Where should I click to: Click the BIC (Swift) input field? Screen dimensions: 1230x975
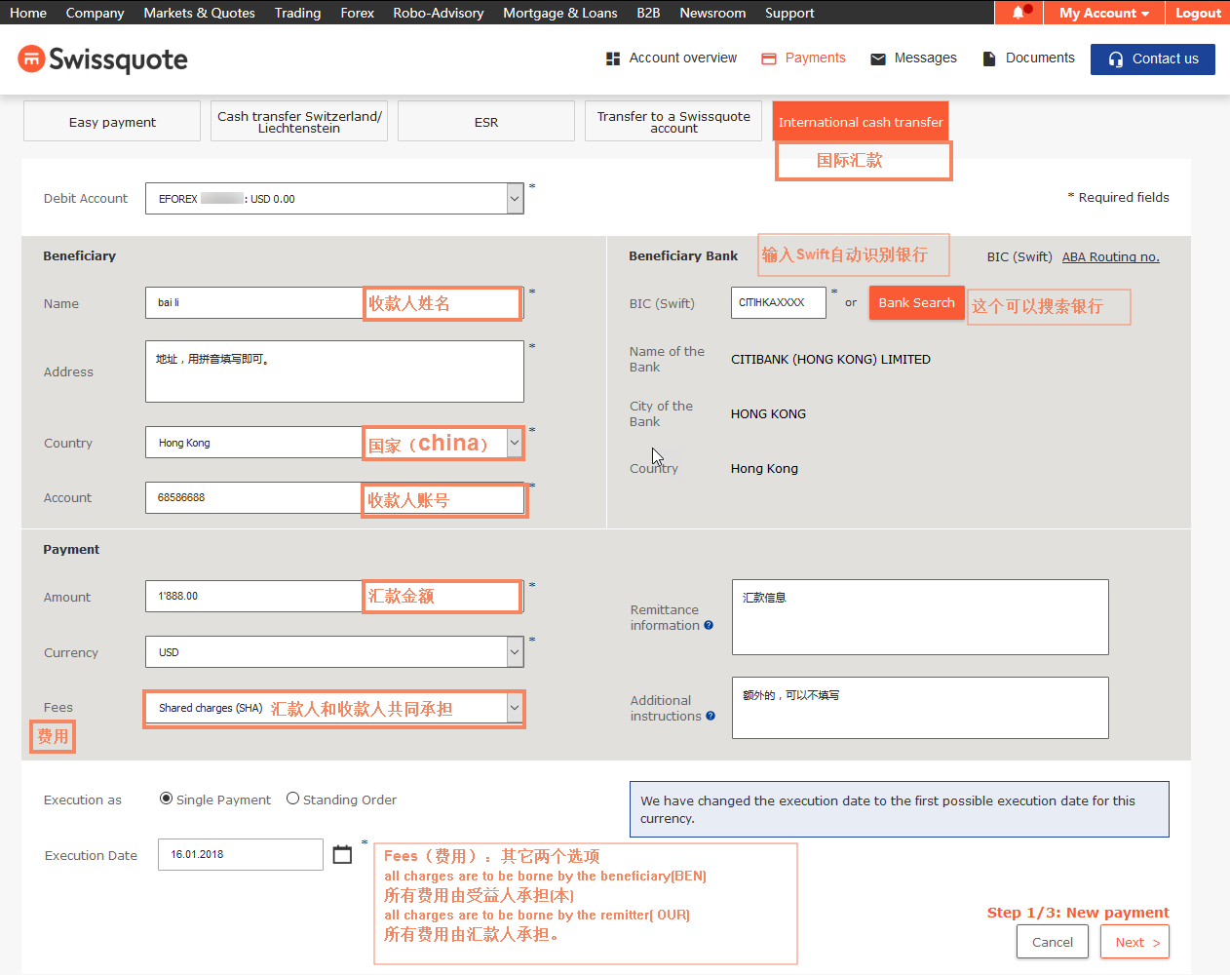[779, 302]
